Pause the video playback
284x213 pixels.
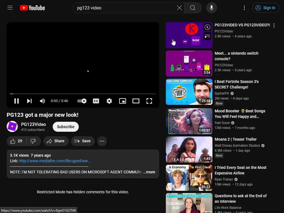(16, 101)
